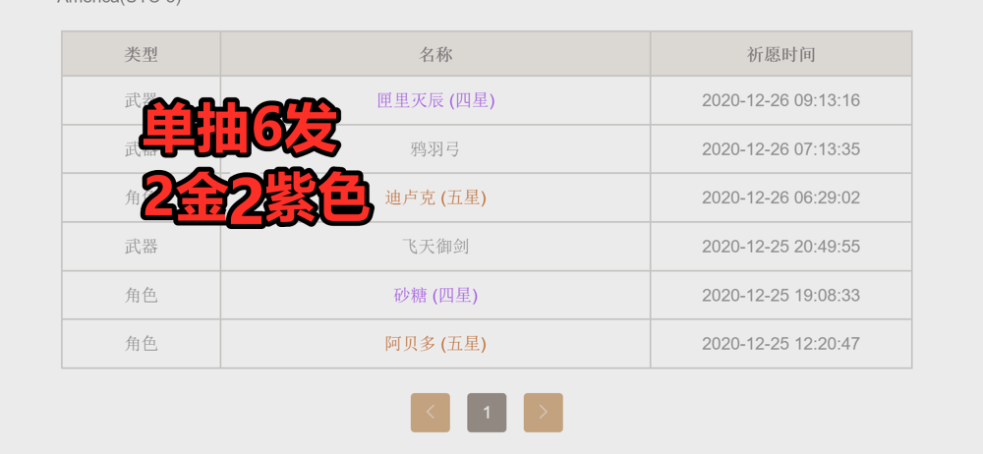The height and width of the screenshot is (454, 983).
Task: Open the 阿贝多 (五星) entry
Action: (435, 344)
